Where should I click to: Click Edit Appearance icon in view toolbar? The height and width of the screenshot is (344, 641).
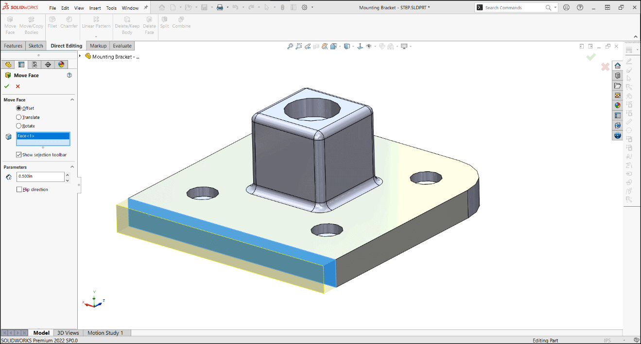[x=382, y=47]
